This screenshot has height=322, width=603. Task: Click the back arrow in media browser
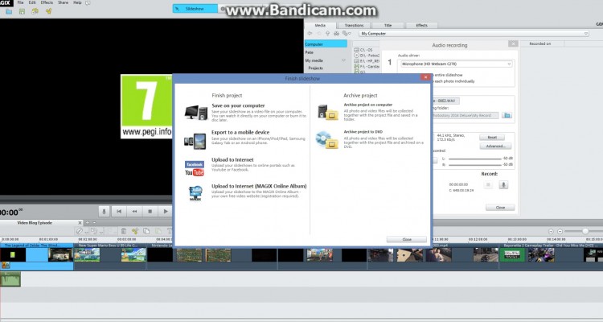point(310,34)
